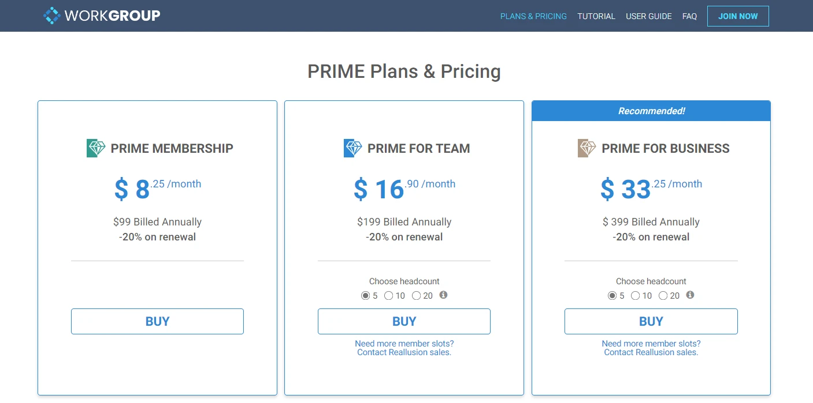Go to the User Guide page

[648, 16]
